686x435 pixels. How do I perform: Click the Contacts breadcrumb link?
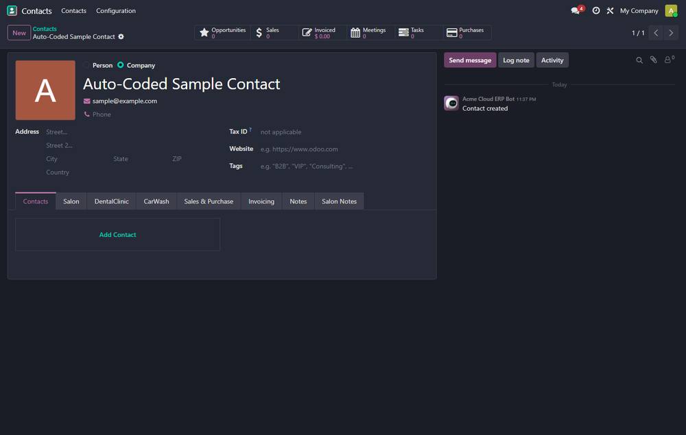[45, 29]
